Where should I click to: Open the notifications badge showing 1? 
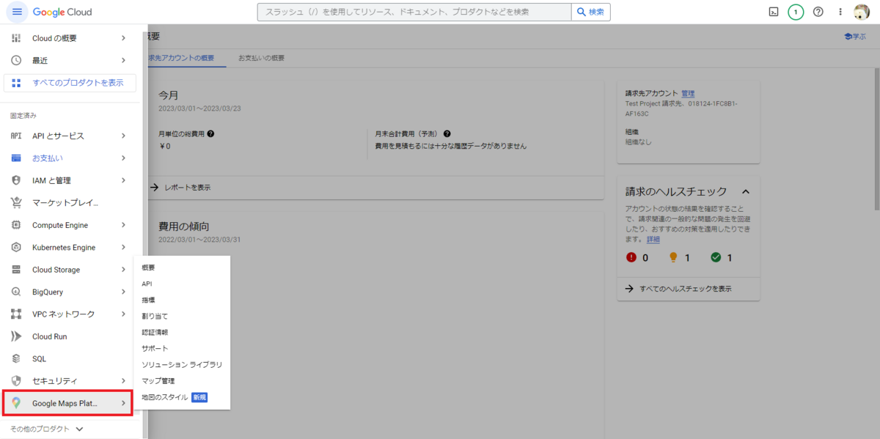[x=796, y=12]
